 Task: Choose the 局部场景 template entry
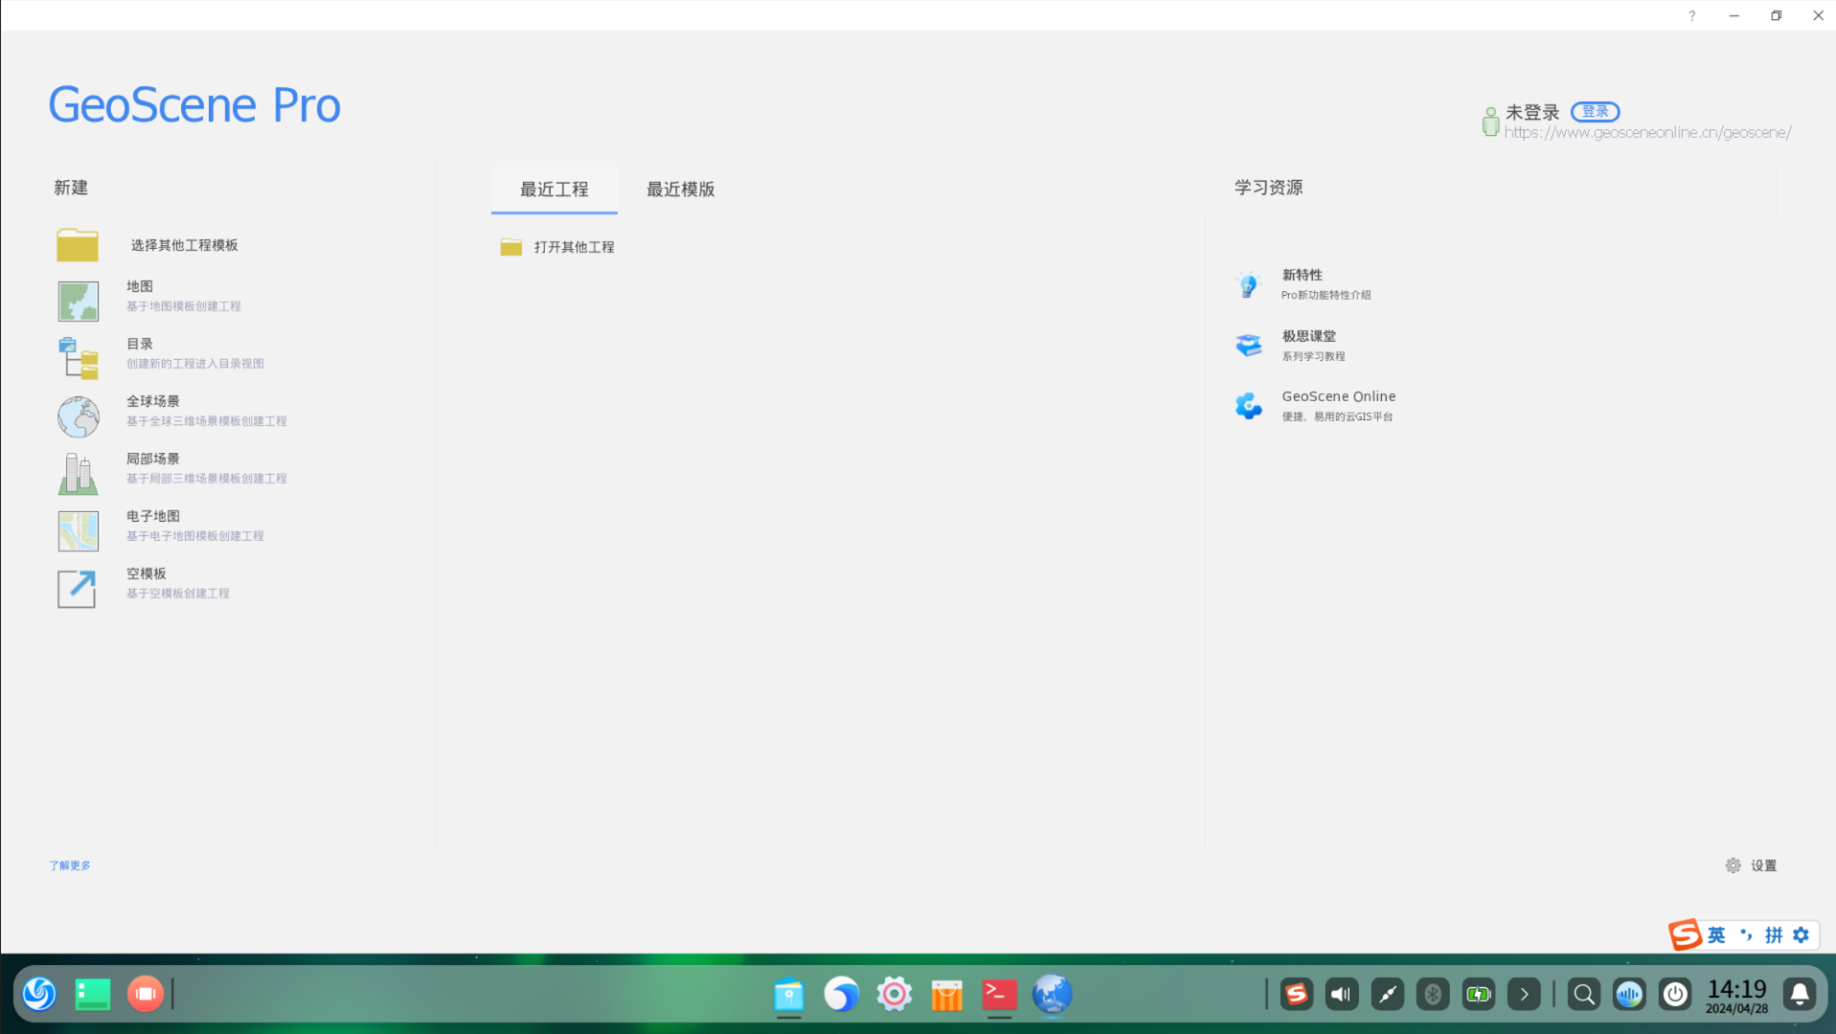(x=207, y=469)
